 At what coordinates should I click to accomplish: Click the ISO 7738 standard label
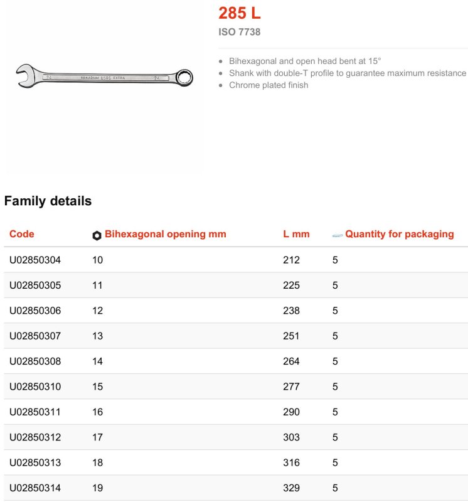pyautogui.click(x=239, y=32)
